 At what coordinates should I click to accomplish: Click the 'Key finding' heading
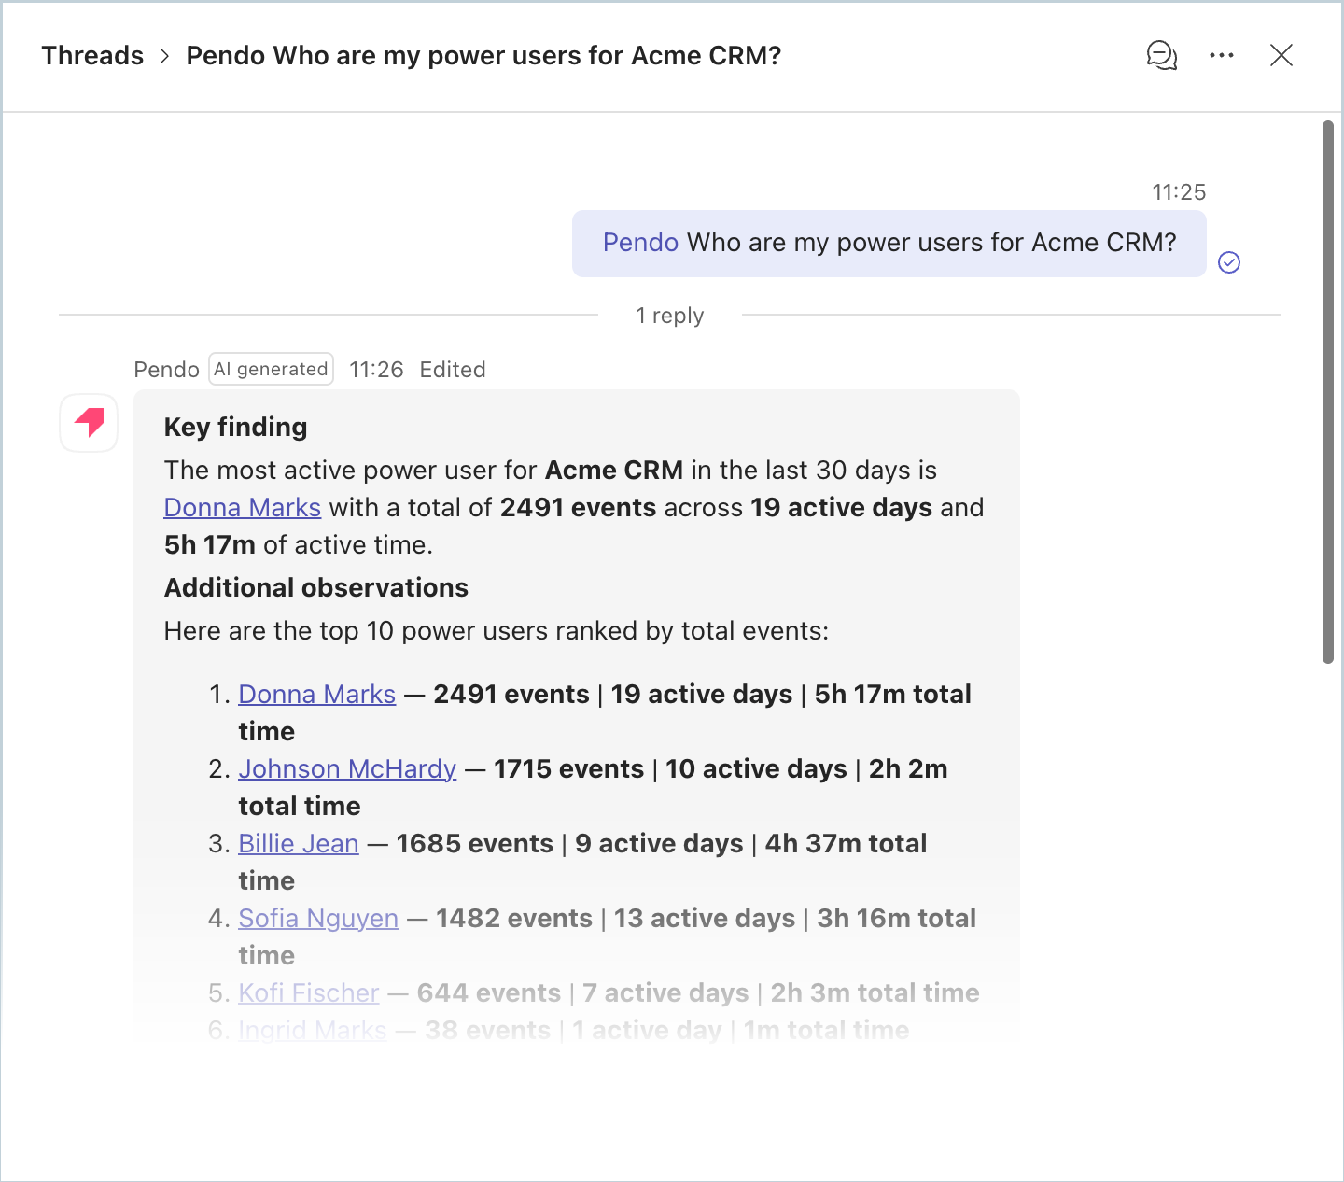click(236, 427)
